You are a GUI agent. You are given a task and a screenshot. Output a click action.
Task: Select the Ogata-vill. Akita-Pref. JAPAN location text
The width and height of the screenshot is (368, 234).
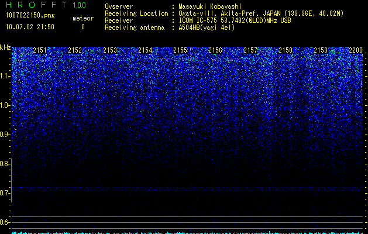261,13
